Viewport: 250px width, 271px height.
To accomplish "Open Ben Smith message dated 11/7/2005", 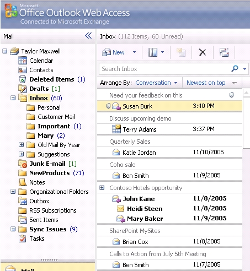I will [169, 264].
